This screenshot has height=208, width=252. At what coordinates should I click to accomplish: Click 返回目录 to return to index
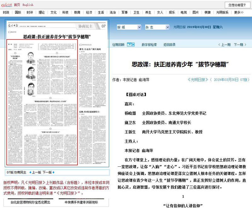[169, 45]
